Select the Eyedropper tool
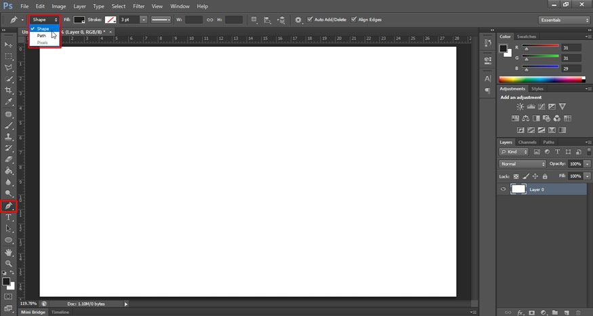 point(9,102)
